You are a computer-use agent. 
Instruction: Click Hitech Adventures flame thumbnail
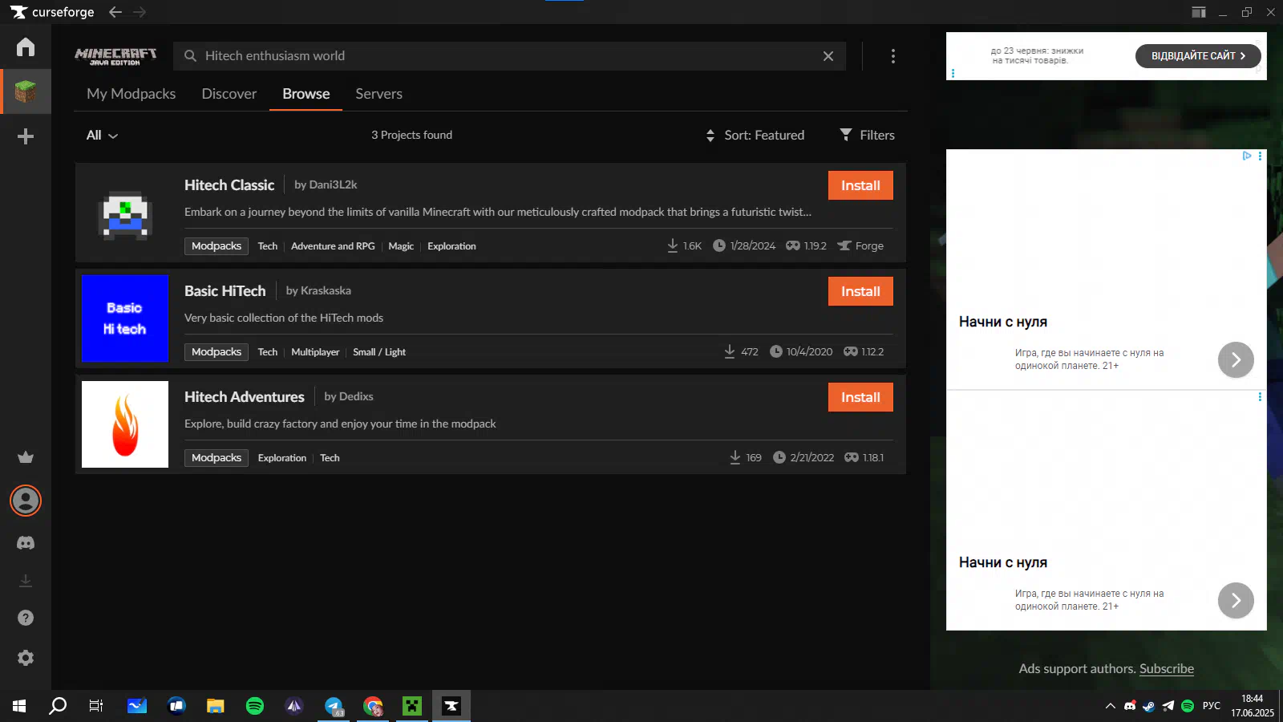[x=125, y=424]
